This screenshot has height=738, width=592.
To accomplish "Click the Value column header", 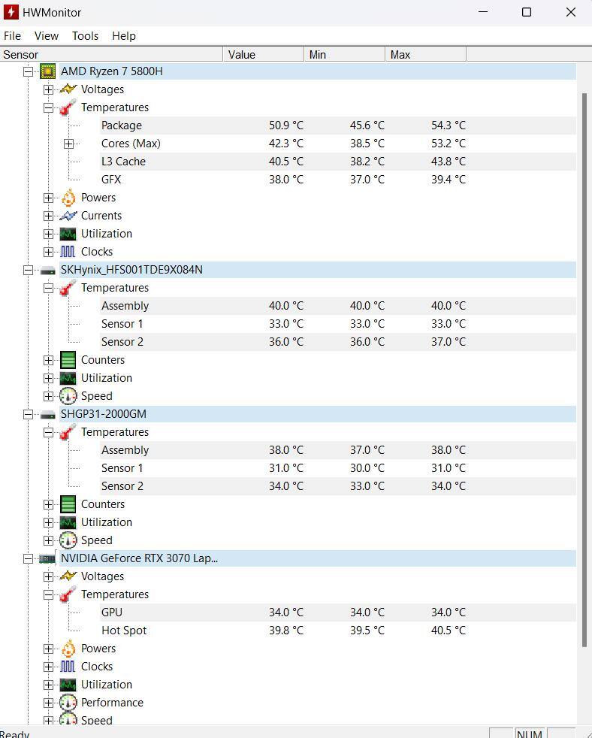I will [x=263, y=55].
